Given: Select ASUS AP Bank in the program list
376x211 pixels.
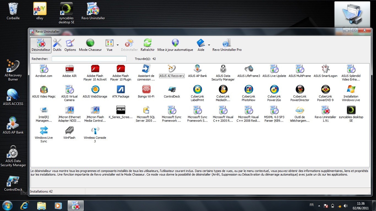Looking at the screenshot, I should pyautogui.click(x=197, y=71).
